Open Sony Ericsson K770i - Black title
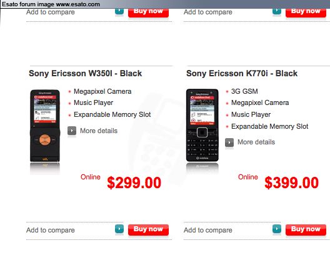 click(x=242, y=74)
